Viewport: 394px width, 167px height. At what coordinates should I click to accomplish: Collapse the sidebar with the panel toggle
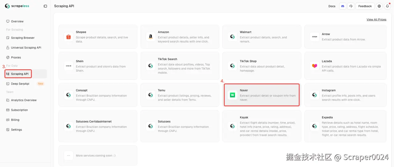point(45,6)
